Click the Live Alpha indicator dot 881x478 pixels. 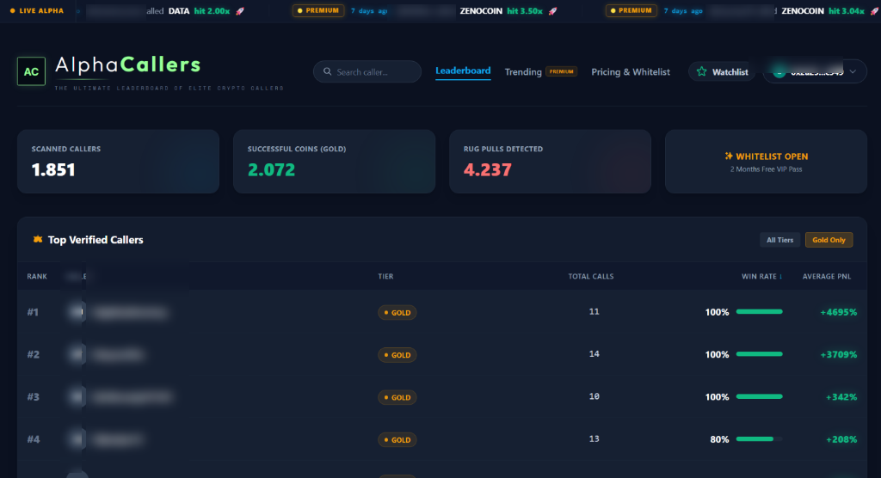(12, 10)
